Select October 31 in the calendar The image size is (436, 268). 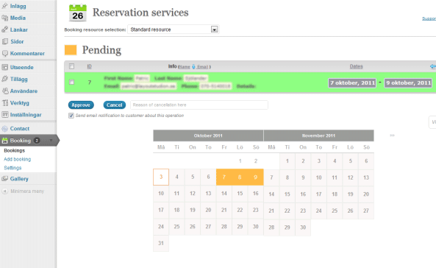161,243
